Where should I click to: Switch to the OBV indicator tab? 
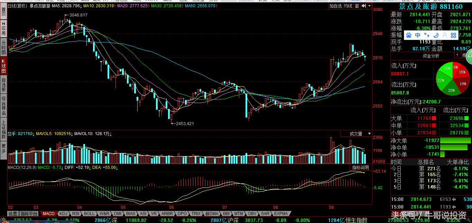click(x=252, y=214)
